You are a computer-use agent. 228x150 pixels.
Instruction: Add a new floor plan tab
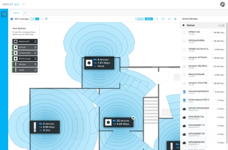point(25,13)
